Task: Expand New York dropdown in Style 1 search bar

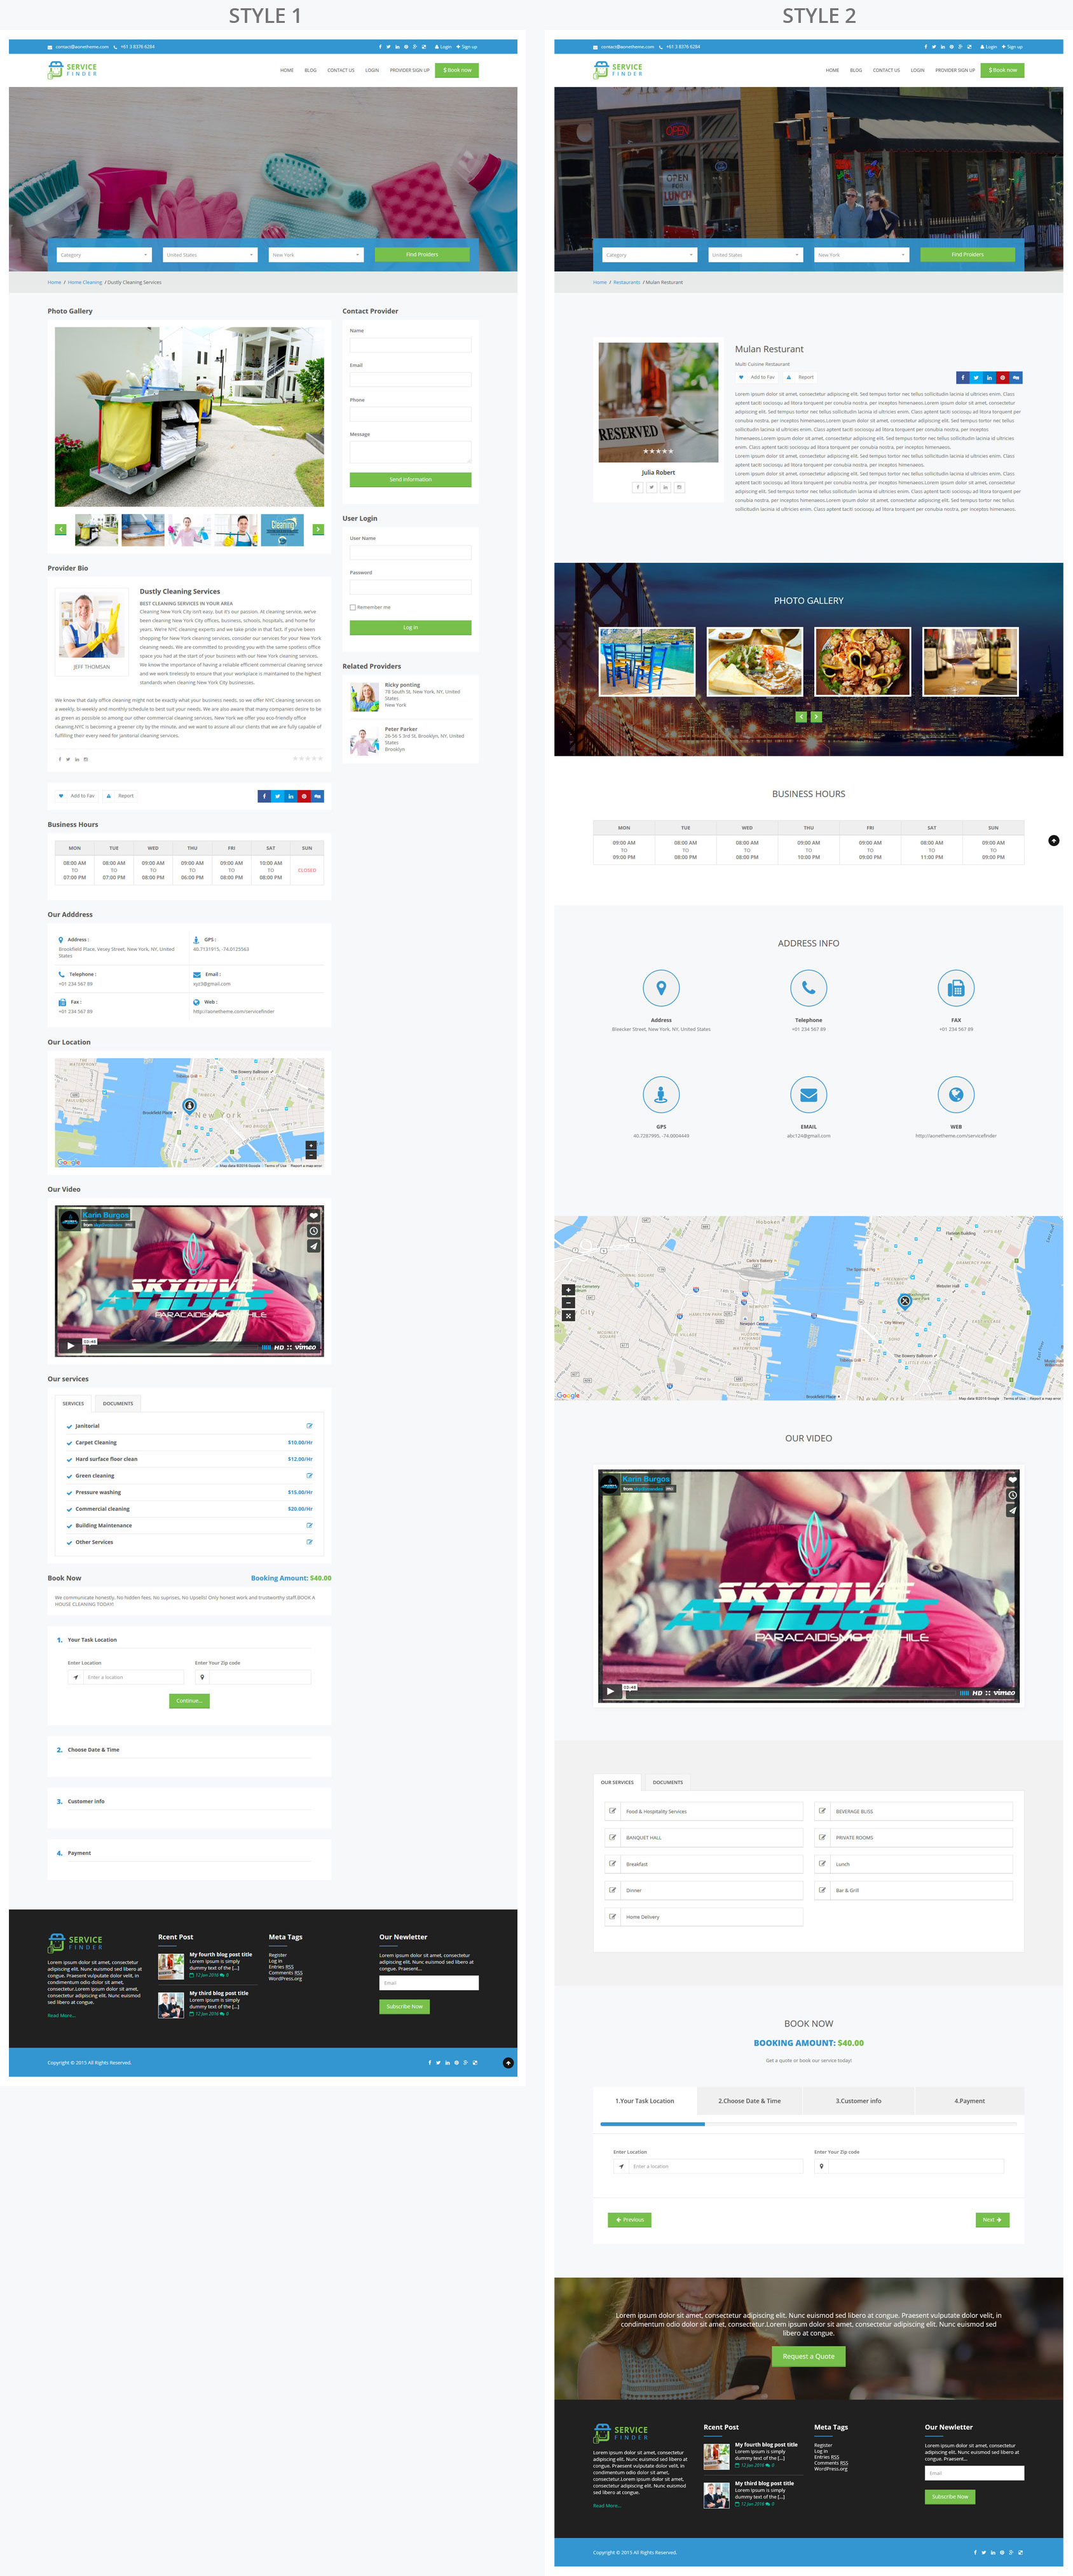Action: (x=316, y=255)
